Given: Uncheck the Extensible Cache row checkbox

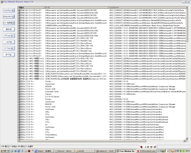Looking at the screenshot, I should pos(19,92).
